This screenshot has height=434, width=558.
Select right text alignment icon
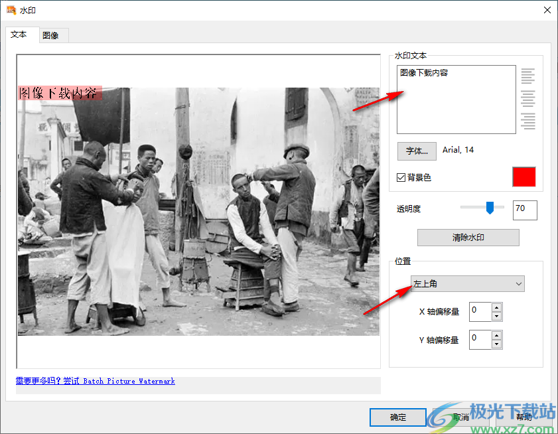[x=527, y=121]
